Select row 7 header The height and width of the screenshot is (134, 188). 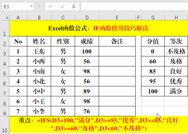tap(5, 91)
